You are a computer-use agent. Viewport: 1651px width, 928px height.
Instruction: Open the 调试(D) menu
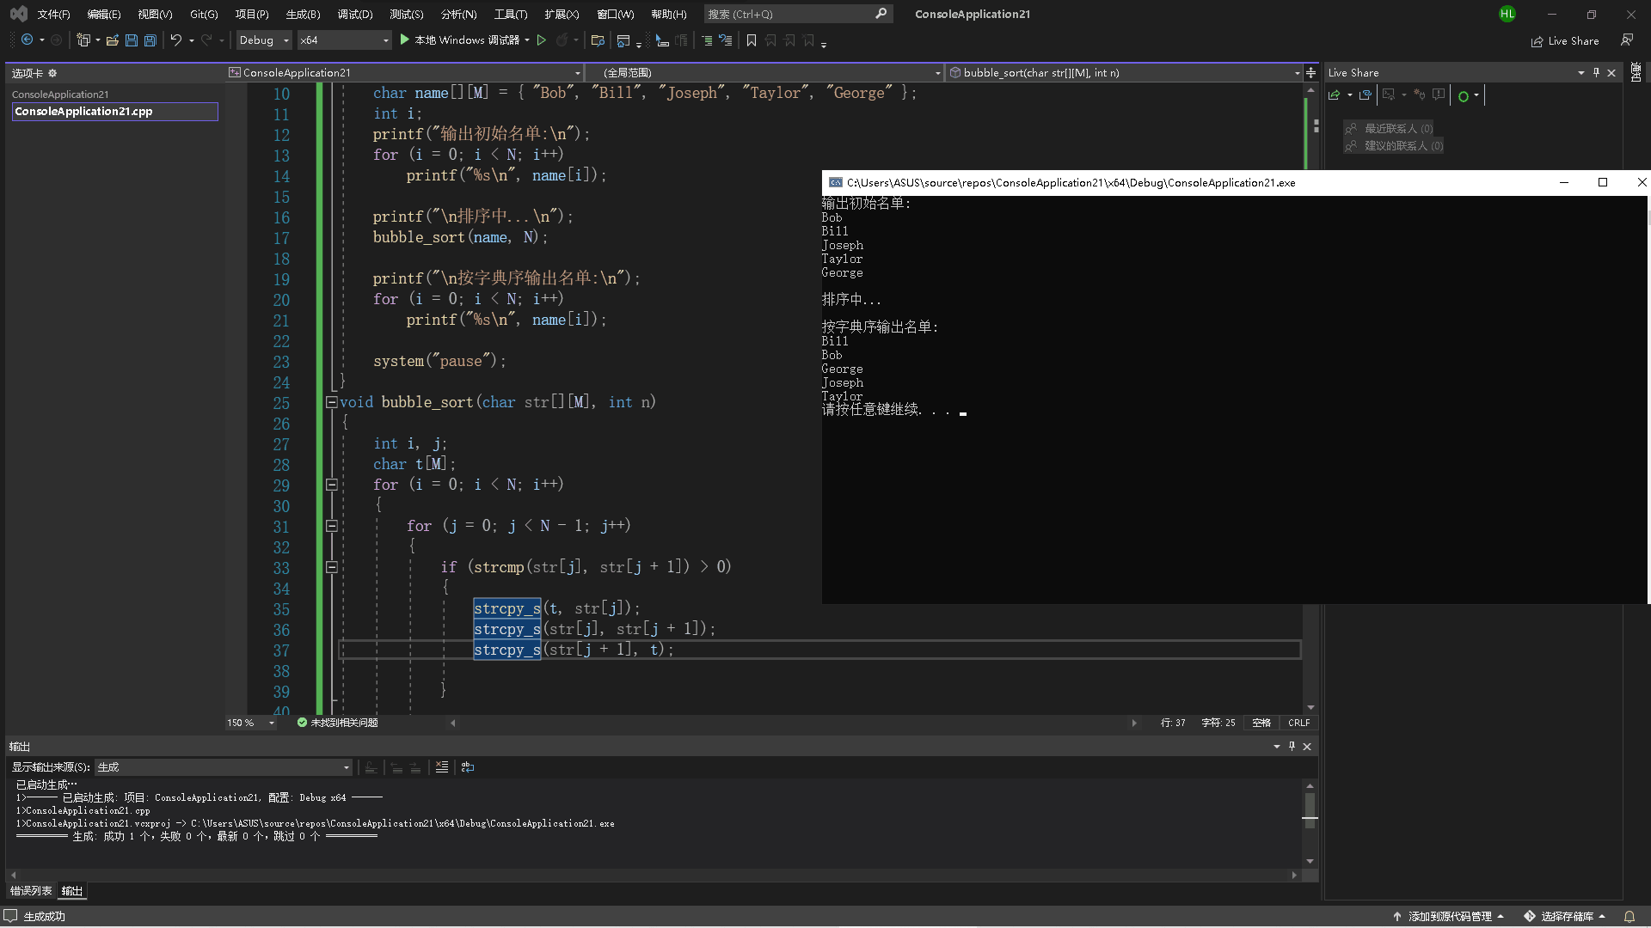[x=354, y=14]
